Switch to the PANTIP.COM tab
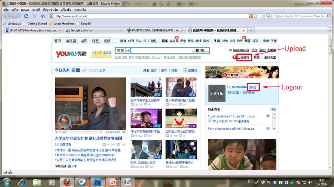 [155, 31]
